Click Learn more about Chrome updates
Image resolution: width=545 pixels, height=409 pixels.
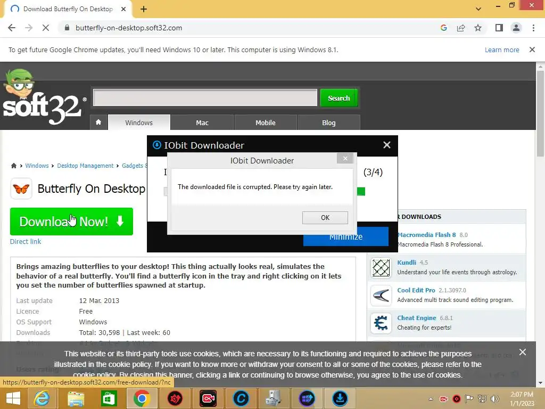point(502,50)
